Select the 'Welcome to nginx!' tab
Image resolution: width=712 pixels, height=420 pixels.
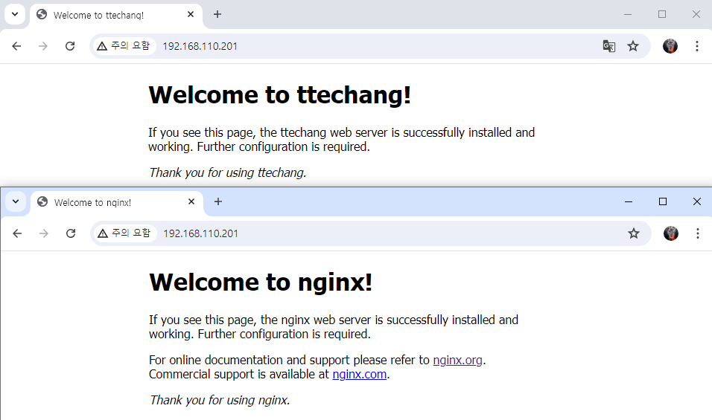point(116,203)
